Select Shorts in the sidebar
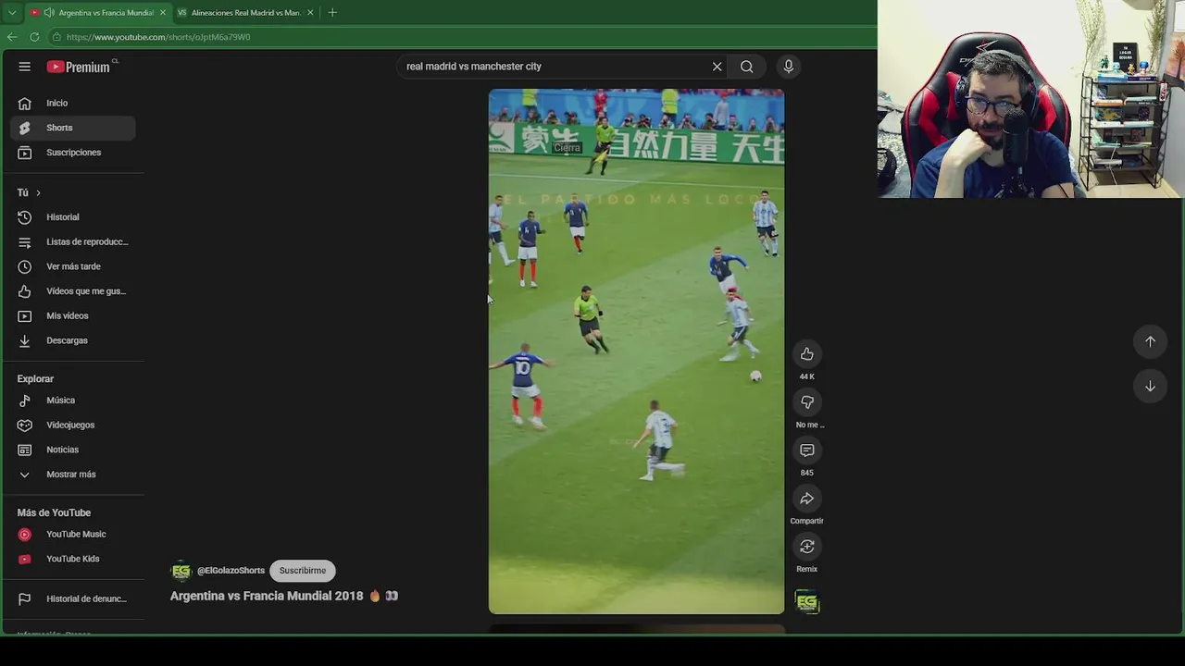Image resolution: width=1185 pixels, height=666 pixels. pos(73,128)
